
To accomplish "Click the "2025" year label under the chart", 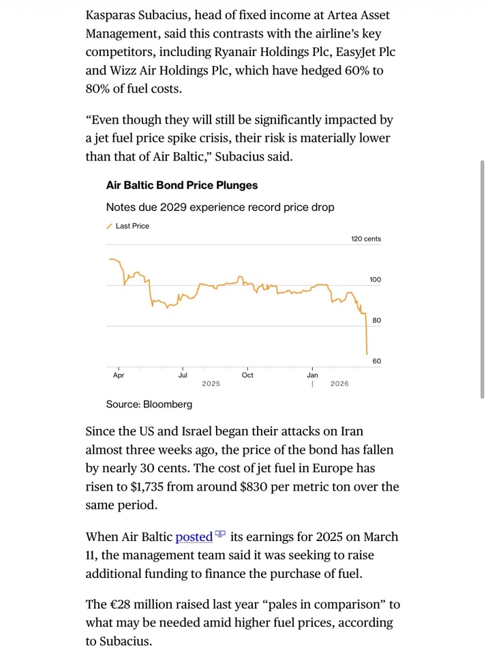I will pos(211,384).
